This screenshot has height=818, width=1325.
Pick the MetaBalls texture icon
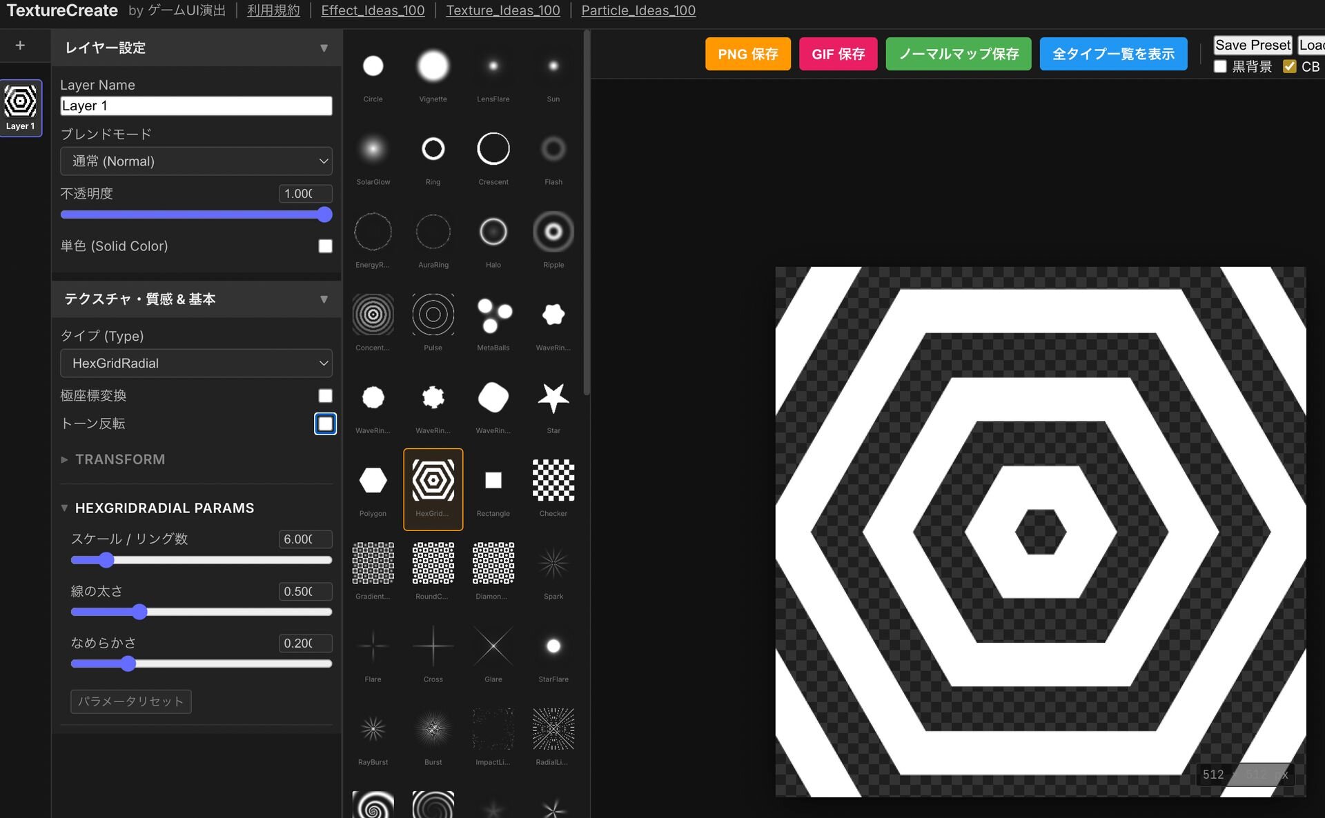pyautogui.click(x=493, y=315)
